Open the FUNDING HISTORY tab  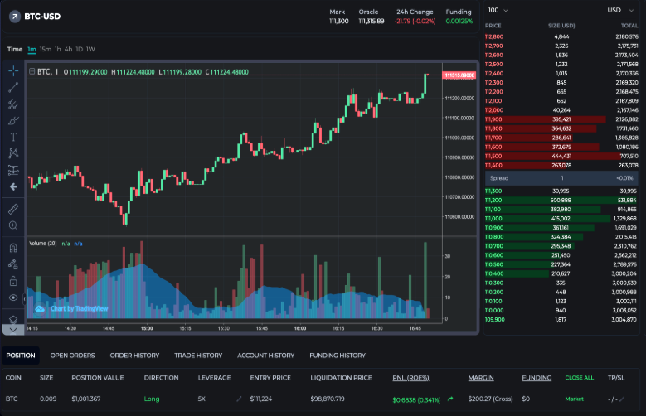pos(338,356)
